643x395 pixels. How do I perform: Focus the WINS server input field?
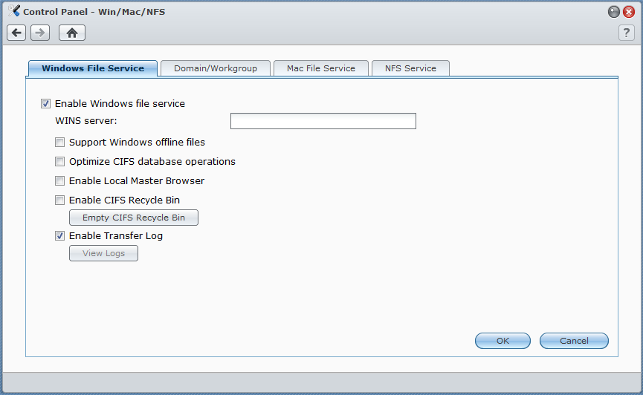[323, 121]
